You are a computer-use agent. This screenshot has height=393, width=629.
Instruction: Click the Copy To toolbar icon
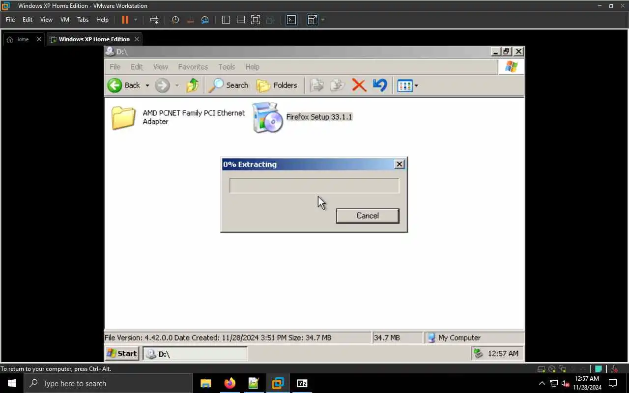338,85
